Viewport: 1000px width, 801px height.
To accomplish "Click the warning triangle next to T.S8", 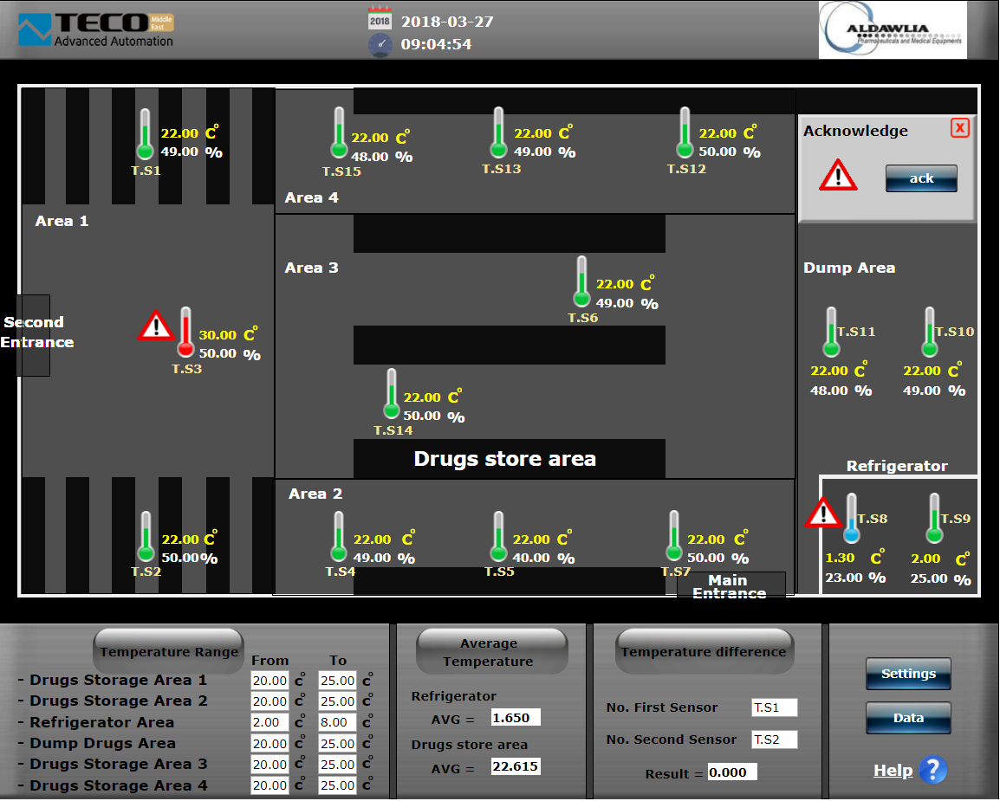I will (x=821, y=513).
